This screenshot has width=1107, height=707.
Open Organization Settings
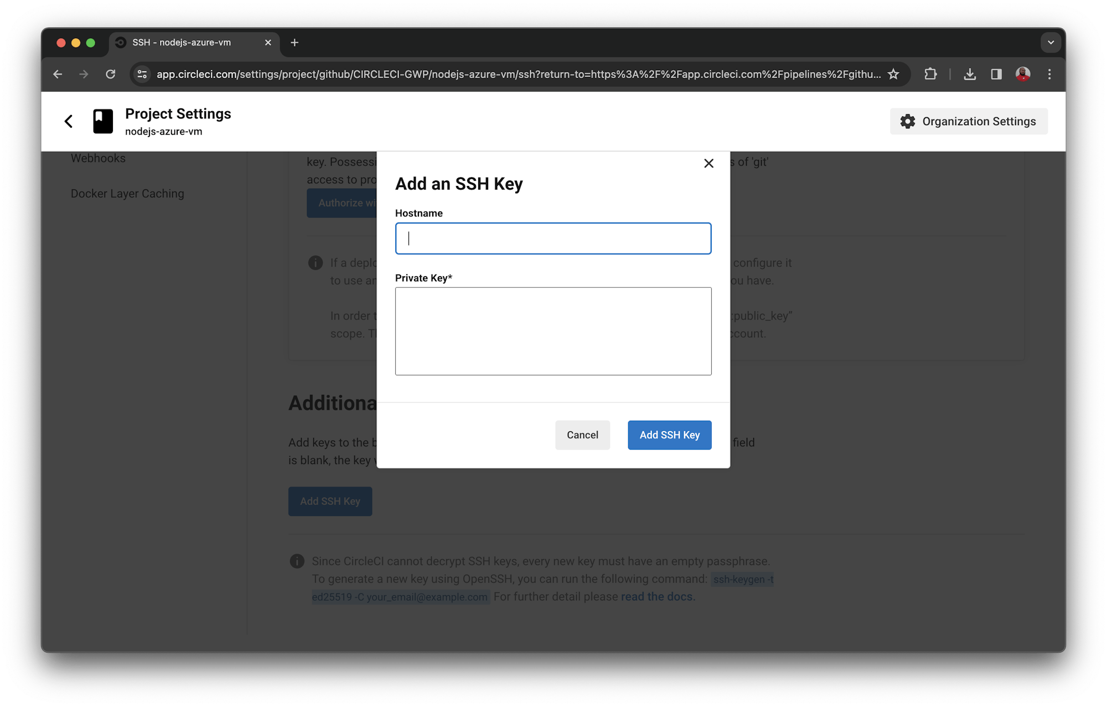click(979, 121)
